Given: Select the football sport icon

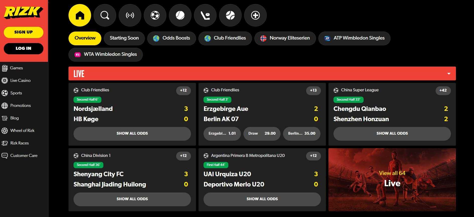Looking at the screenshot, I should coord(155,15).
